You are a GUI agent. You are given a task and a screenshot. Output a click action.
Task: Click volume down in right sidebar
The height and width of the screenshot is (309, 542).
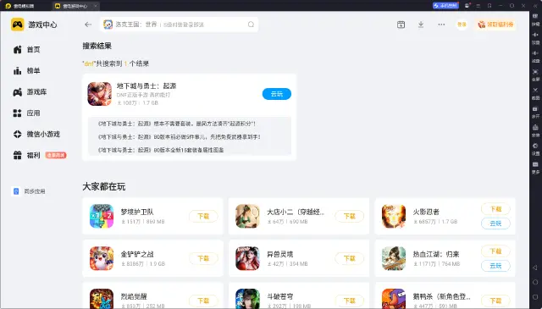click(x=535, y=56)
